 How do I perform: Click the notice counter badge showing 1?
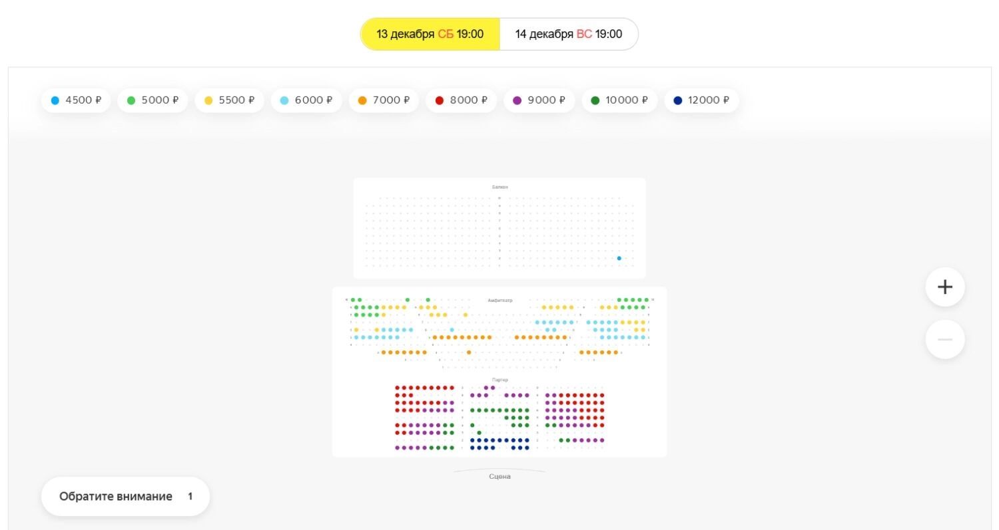190,496
